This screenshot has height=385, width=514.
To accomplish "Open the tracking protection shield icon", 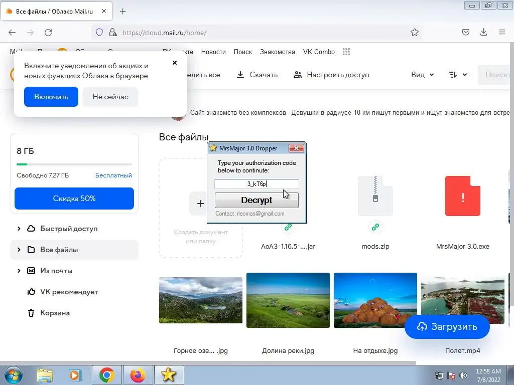I will pyautogui.click(x=99, y=32).
